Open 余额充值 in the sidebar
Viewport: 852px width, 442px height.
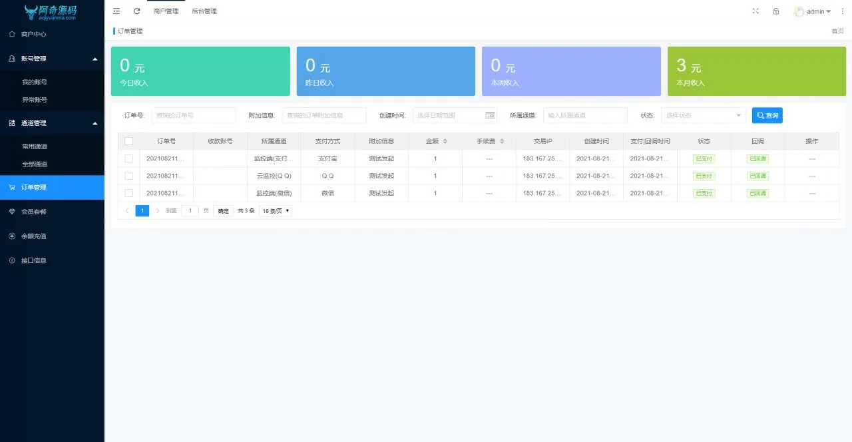pyautogui.click(x=35, y=236)
